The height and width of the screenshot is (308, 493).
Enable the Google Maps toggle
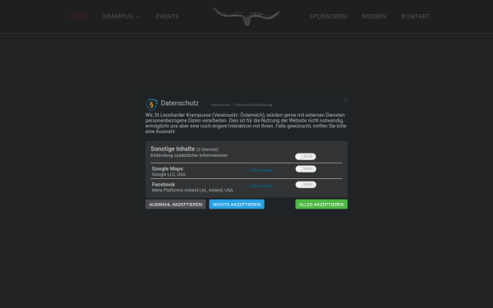click(x=306, y=169)
